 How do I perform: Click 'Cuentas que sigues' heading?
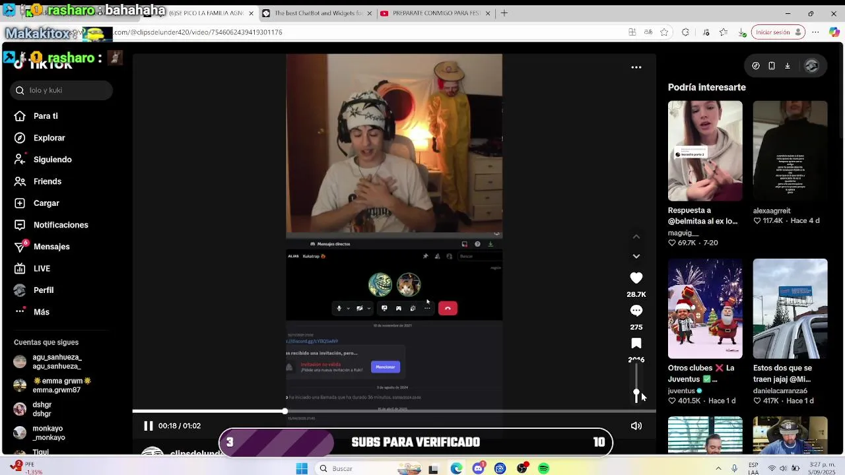[46, 342]
